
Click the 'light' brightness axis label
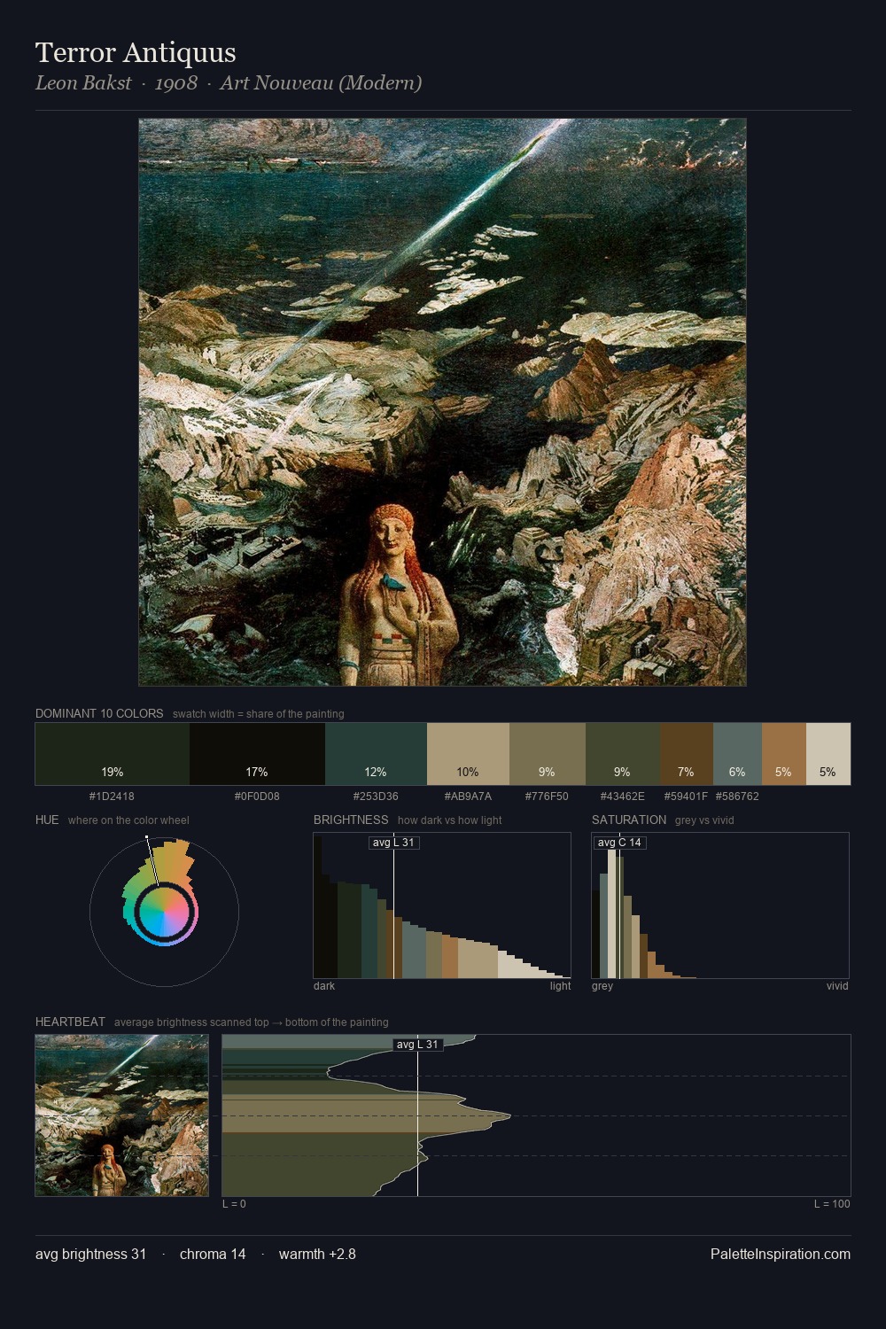(560, 986)
